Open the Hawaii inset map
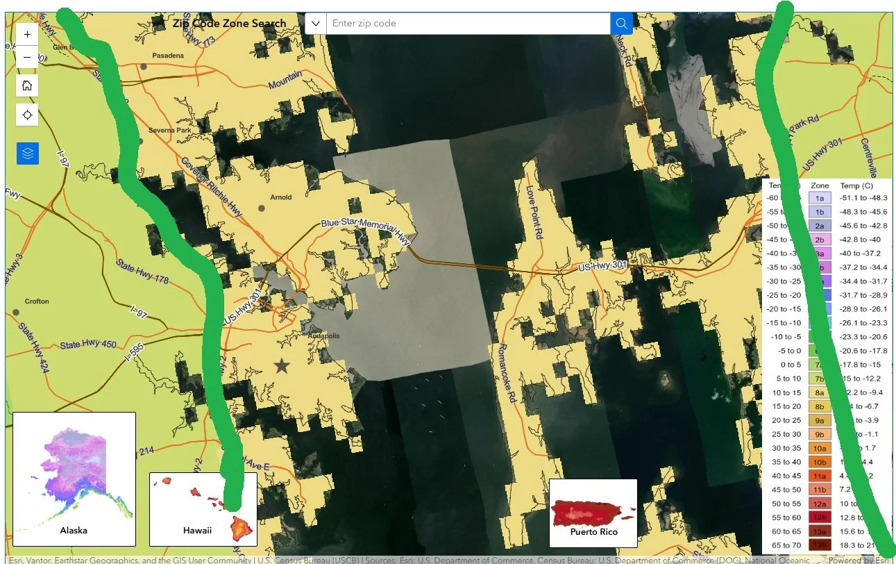896x564 pixels. (x=203, y=509)
